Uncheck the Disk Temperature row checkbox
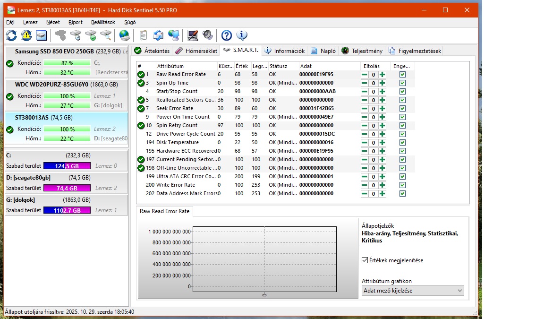Screen dimensions: 544x319 click(x=402, y=142)
